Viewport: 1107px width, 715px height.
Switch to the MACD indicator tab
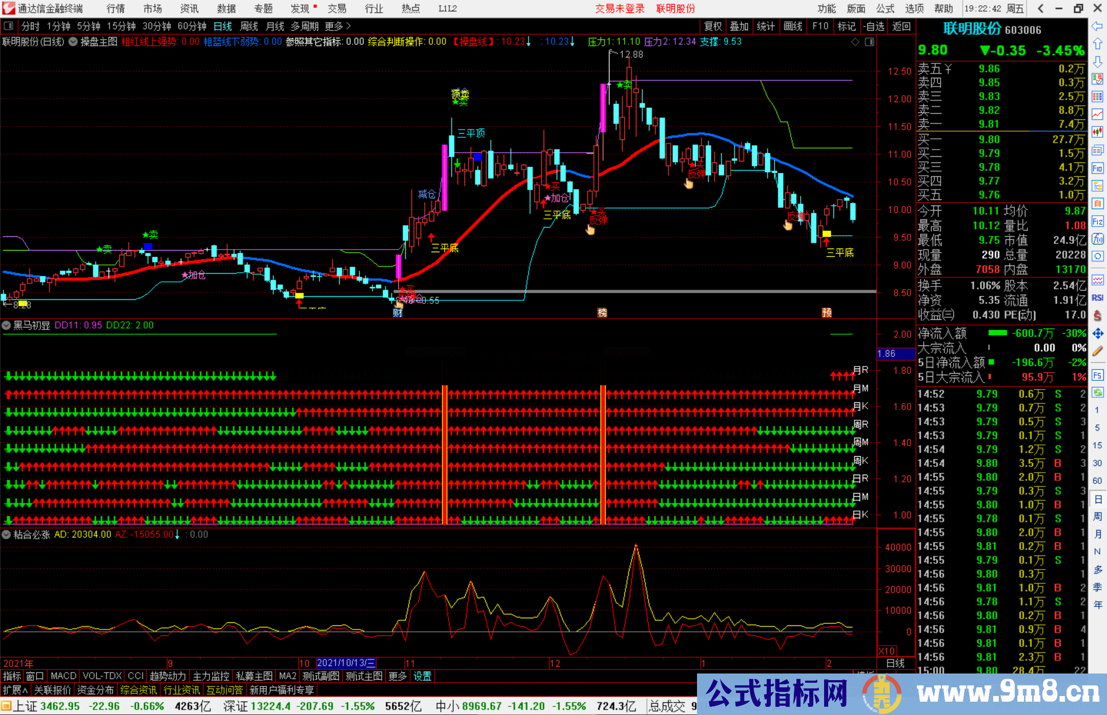(64, 676)
